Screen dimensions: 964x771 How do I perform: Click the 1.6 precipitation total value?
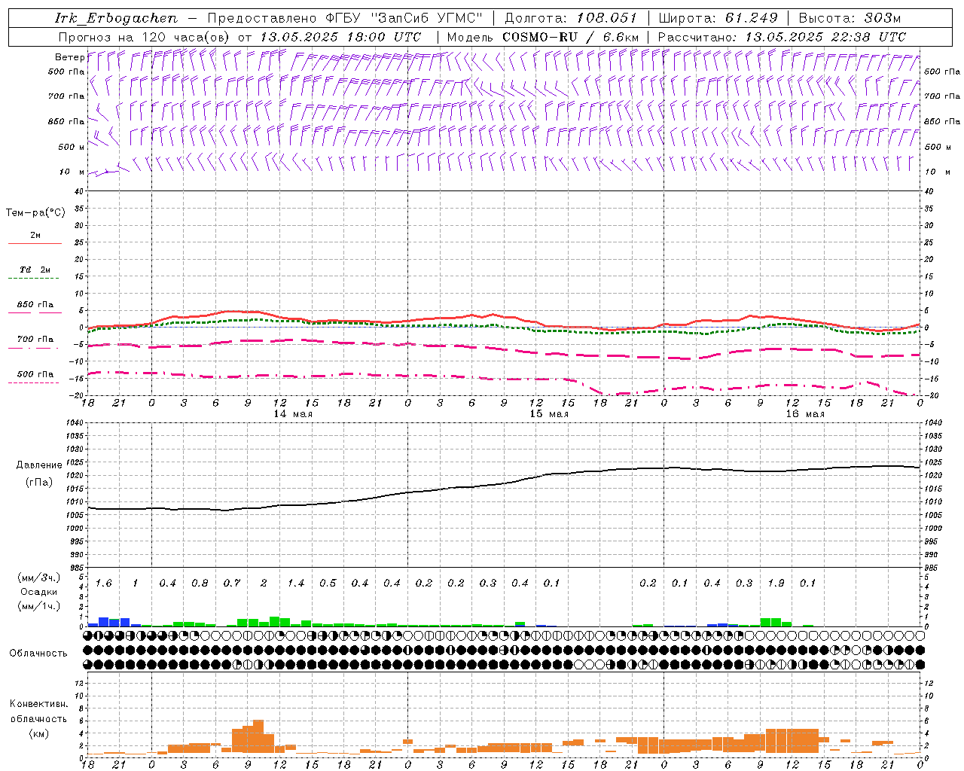[x=103, y=584]
